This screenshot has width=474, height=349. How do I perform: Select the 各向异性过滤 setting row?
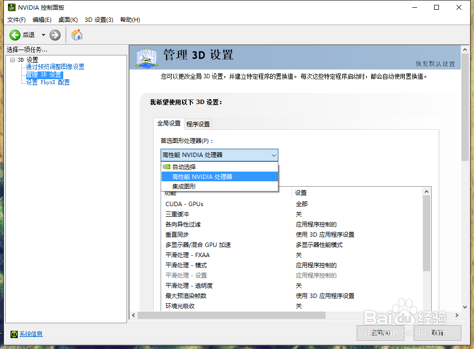tap(292, 224)
